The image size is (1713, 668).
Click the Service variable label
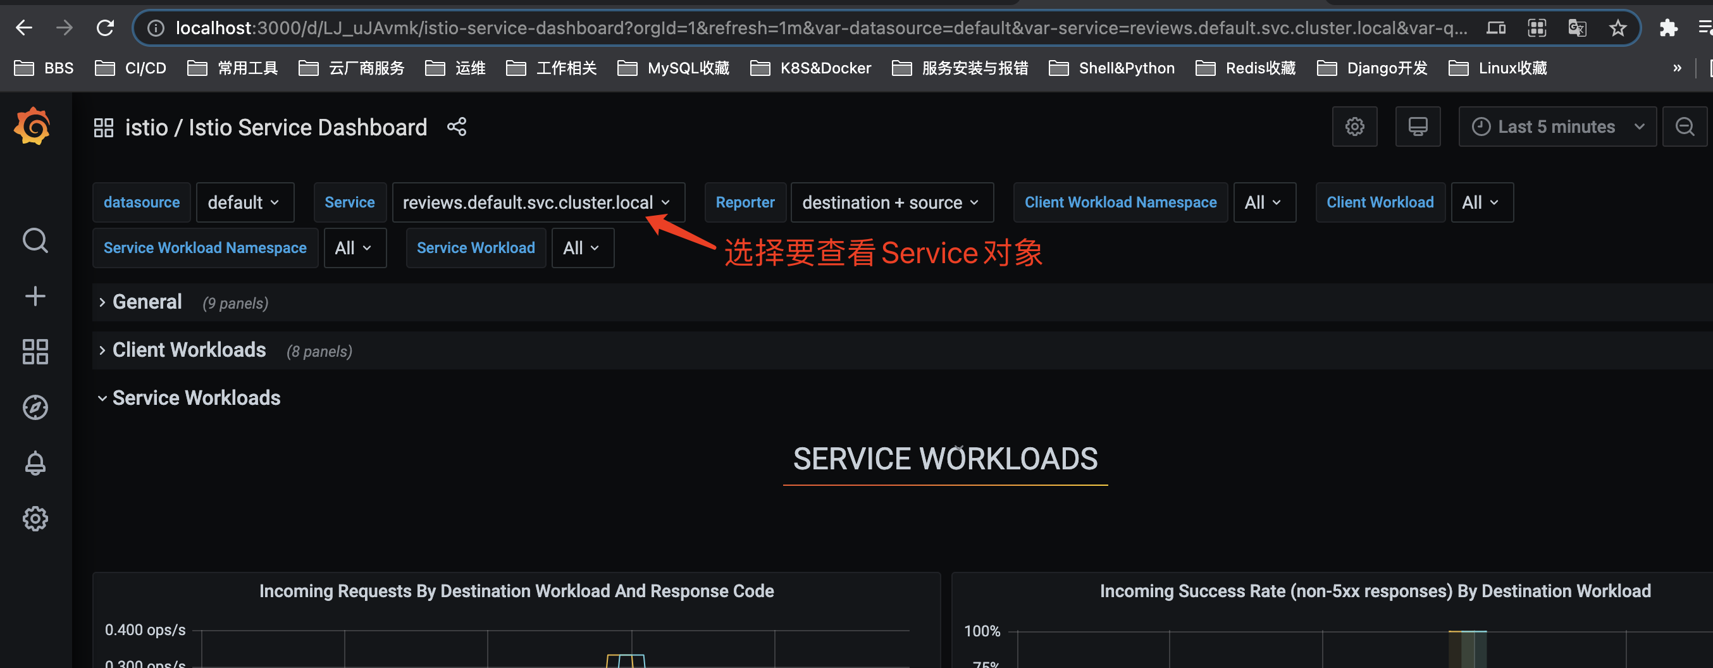[x=350, y=202]
